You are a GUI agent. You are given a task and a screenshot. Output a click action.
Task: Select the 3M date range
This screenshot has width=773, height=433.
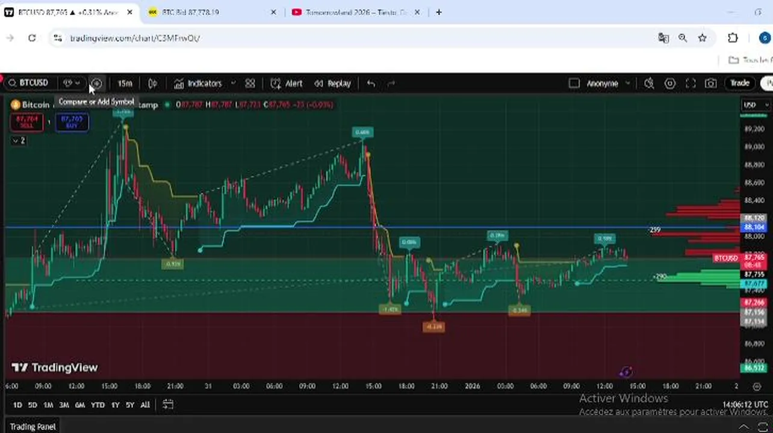point(64,405)
